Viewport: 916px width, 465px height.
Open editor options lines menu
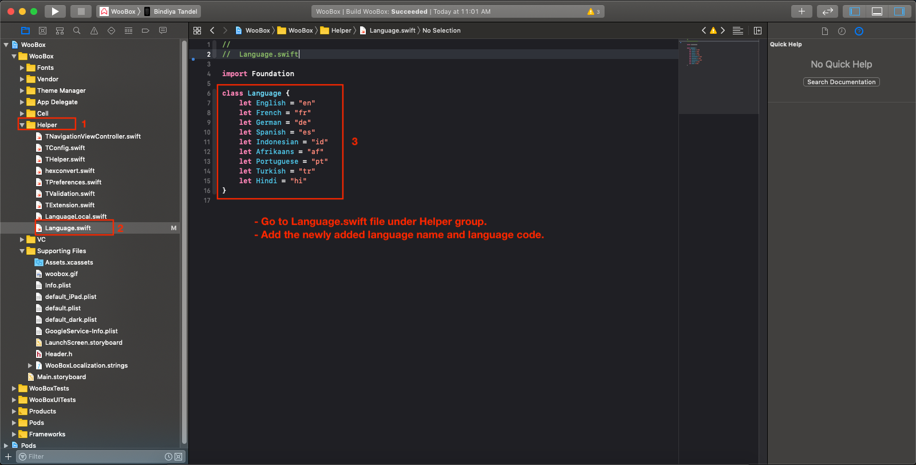738,30
